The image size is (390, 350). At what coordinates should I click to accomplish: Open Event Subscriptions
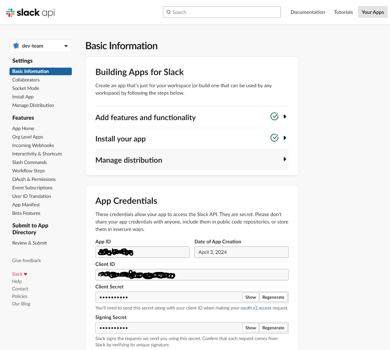pos(32,188)
